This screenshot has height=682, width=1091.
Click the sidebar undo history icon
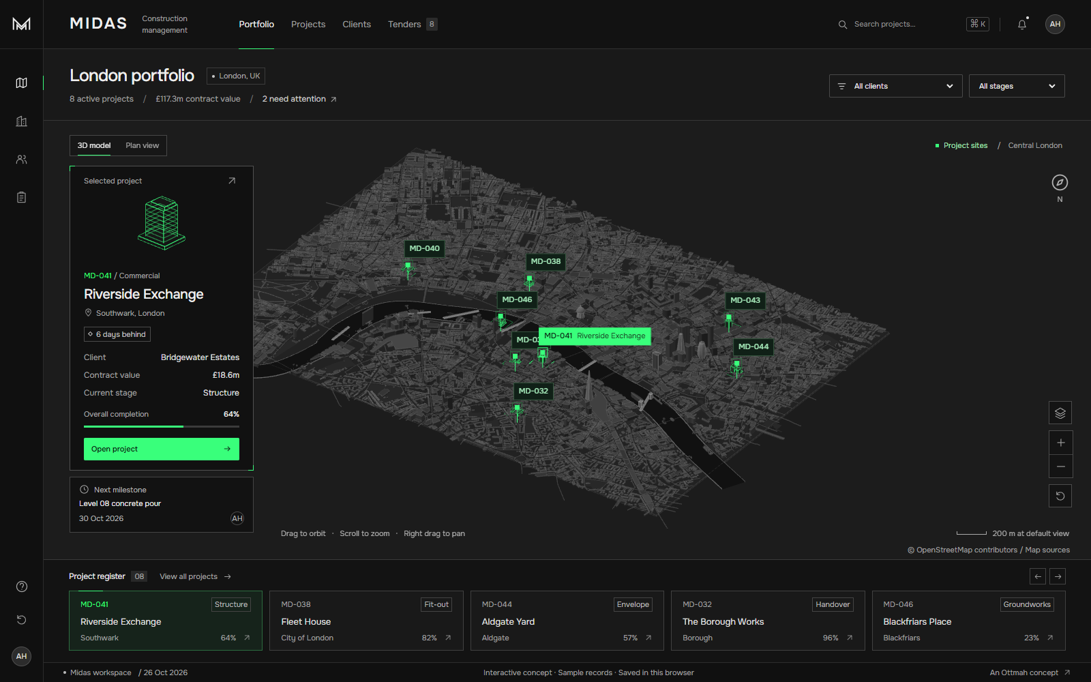coord(22,620)
